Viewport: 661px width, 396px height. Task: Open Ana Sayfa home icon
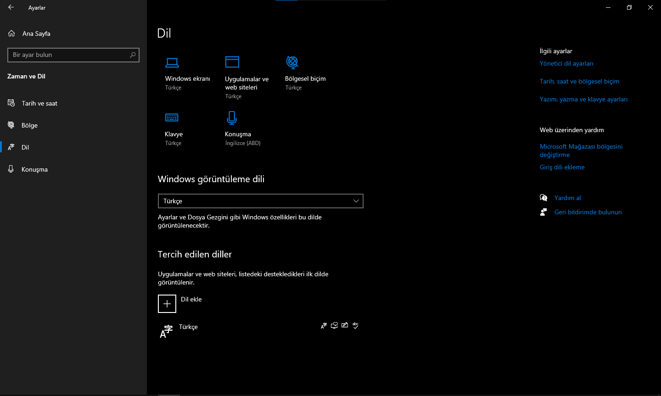tap(11, 33)
